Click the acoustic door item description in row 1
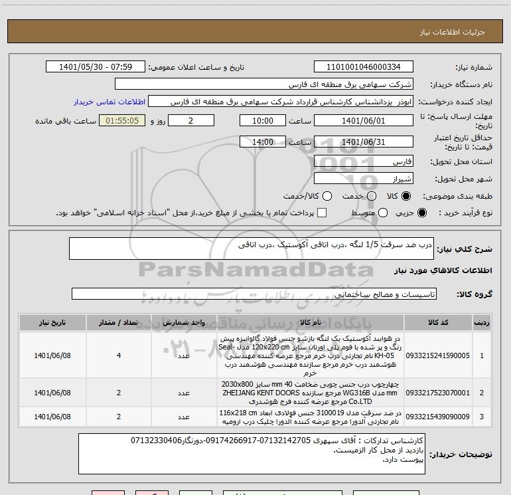The width and height of the screenshot is (511, 495). (311, 355)
